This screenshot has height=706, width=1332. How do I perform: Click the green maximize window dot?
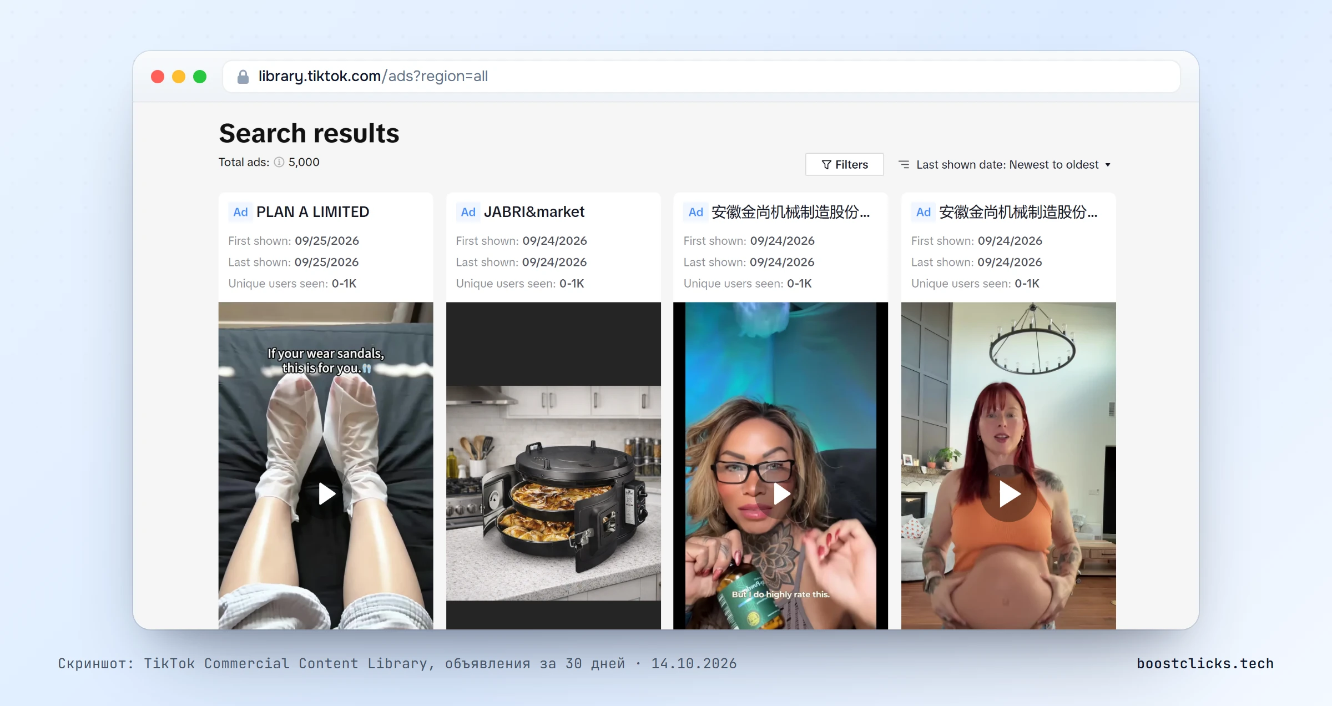pyautogui.click(x=200, y=77)
